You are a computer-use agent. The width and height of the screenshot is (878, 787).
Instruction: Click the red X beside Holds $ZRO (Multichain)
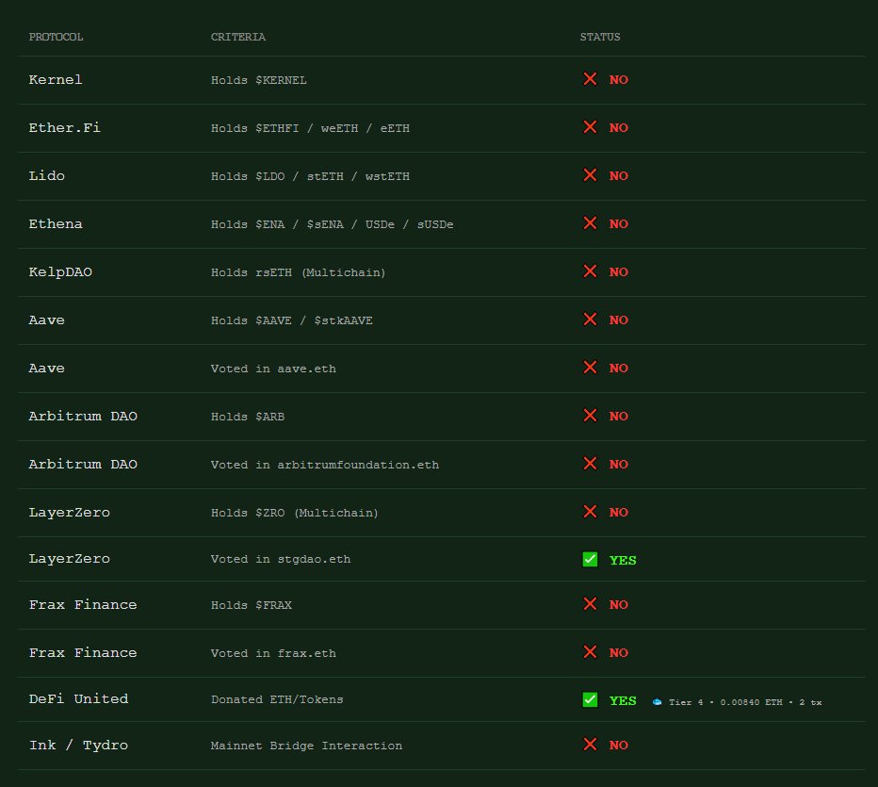click(590, 513)
